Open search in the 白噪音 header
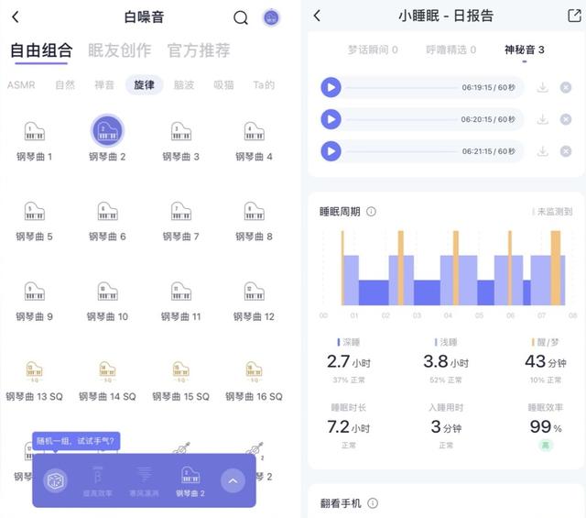Screen dimensions: 586x518 click(x=241, y=17)
